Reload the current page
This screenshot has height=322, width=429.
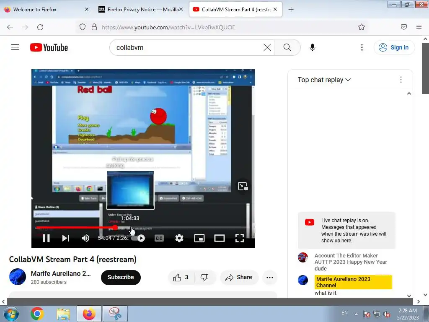pyautogui.click(x=40, y=27)
